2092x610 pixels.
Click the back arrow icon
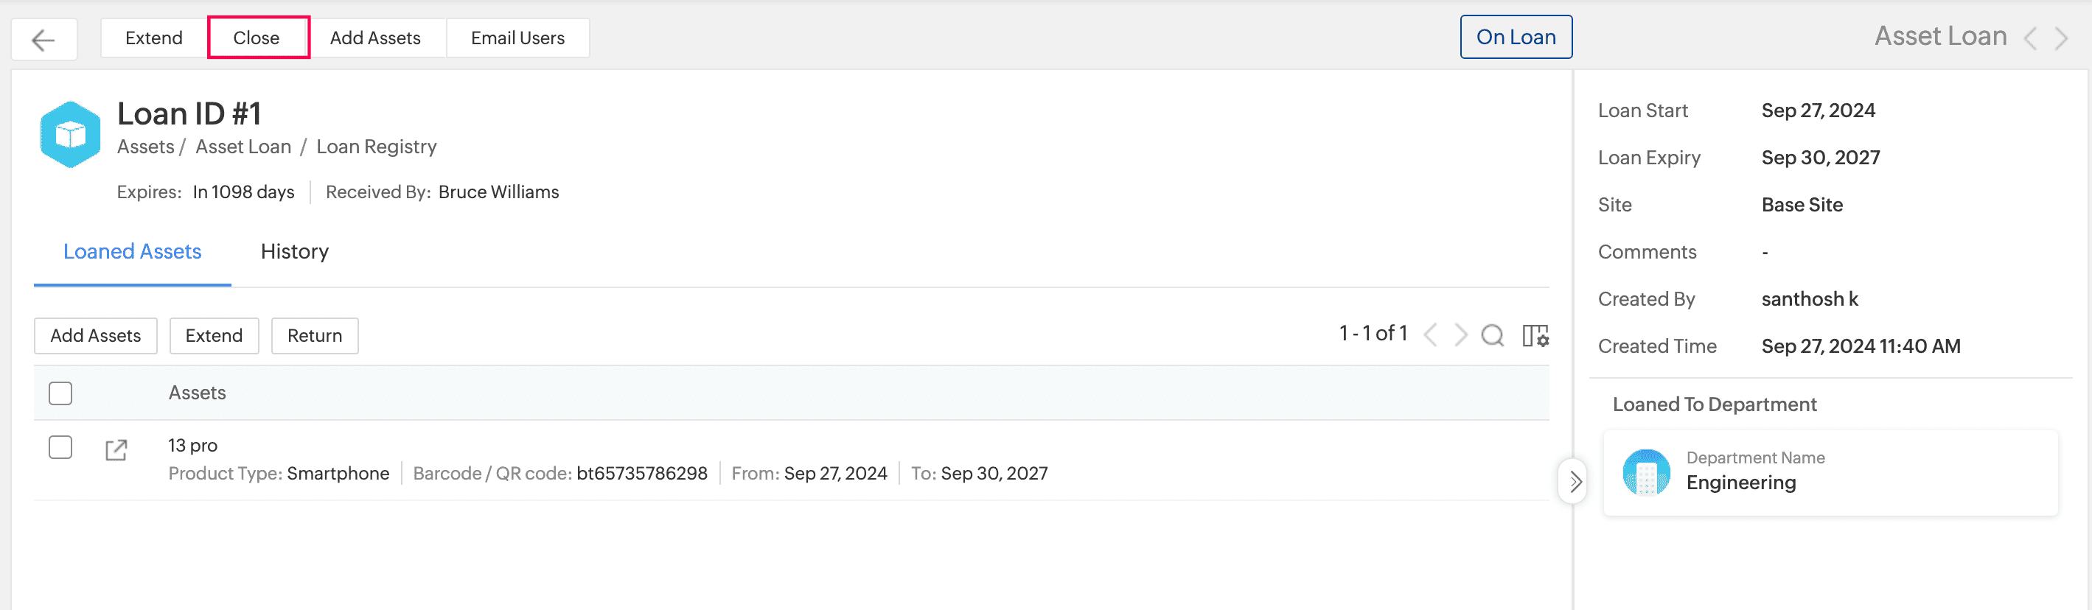point(43,39)
